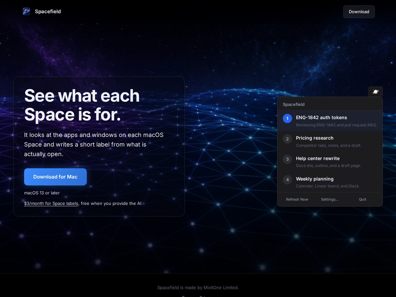Image resolution: width=396 pixels, height=297 pixels.
Task: Click the 'See what each Space is for.' headline
Action: 82,105
